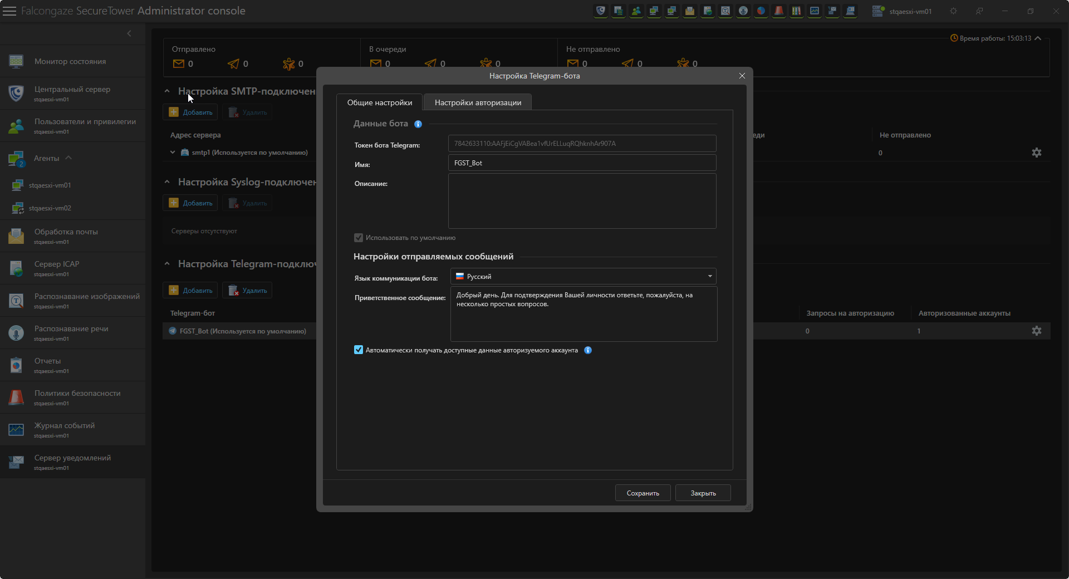The width and height of the screenshot is (1069, 579).
Task: Click the mail processing envelope icon in top toolbar
Action: point(690,11)
